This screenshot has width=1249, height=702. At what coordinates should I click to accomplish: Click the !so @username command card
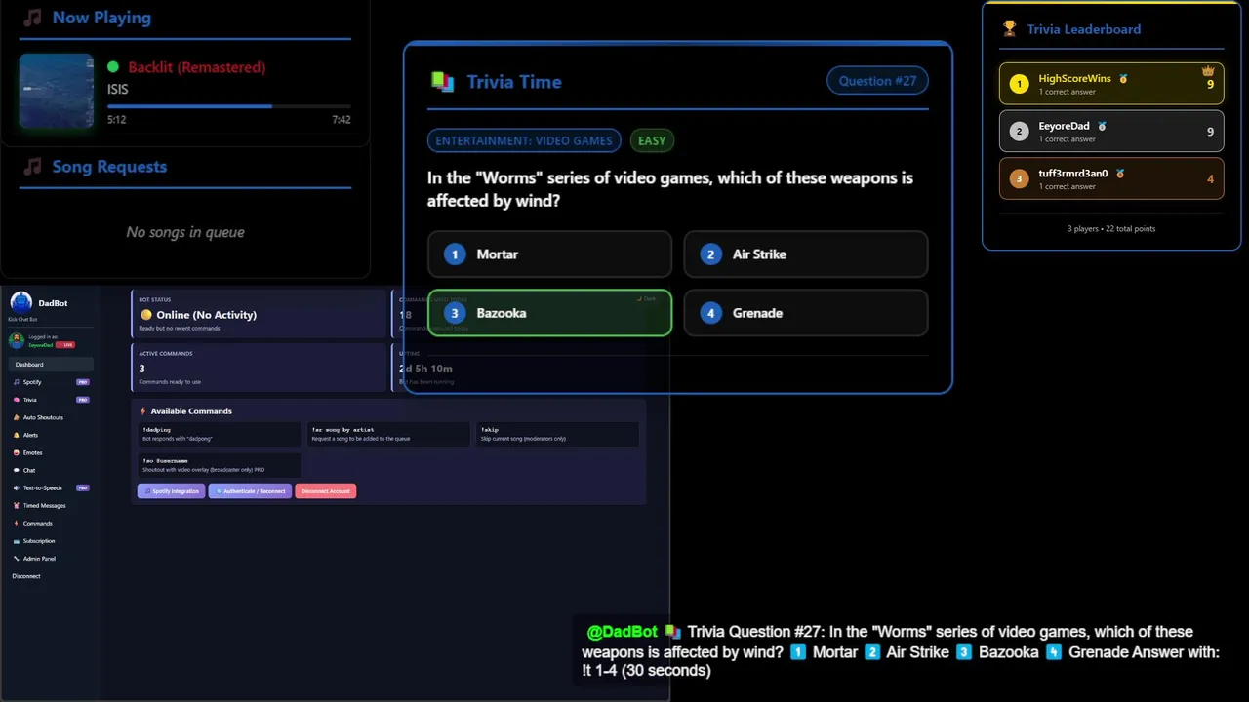(x=221, y=465)
